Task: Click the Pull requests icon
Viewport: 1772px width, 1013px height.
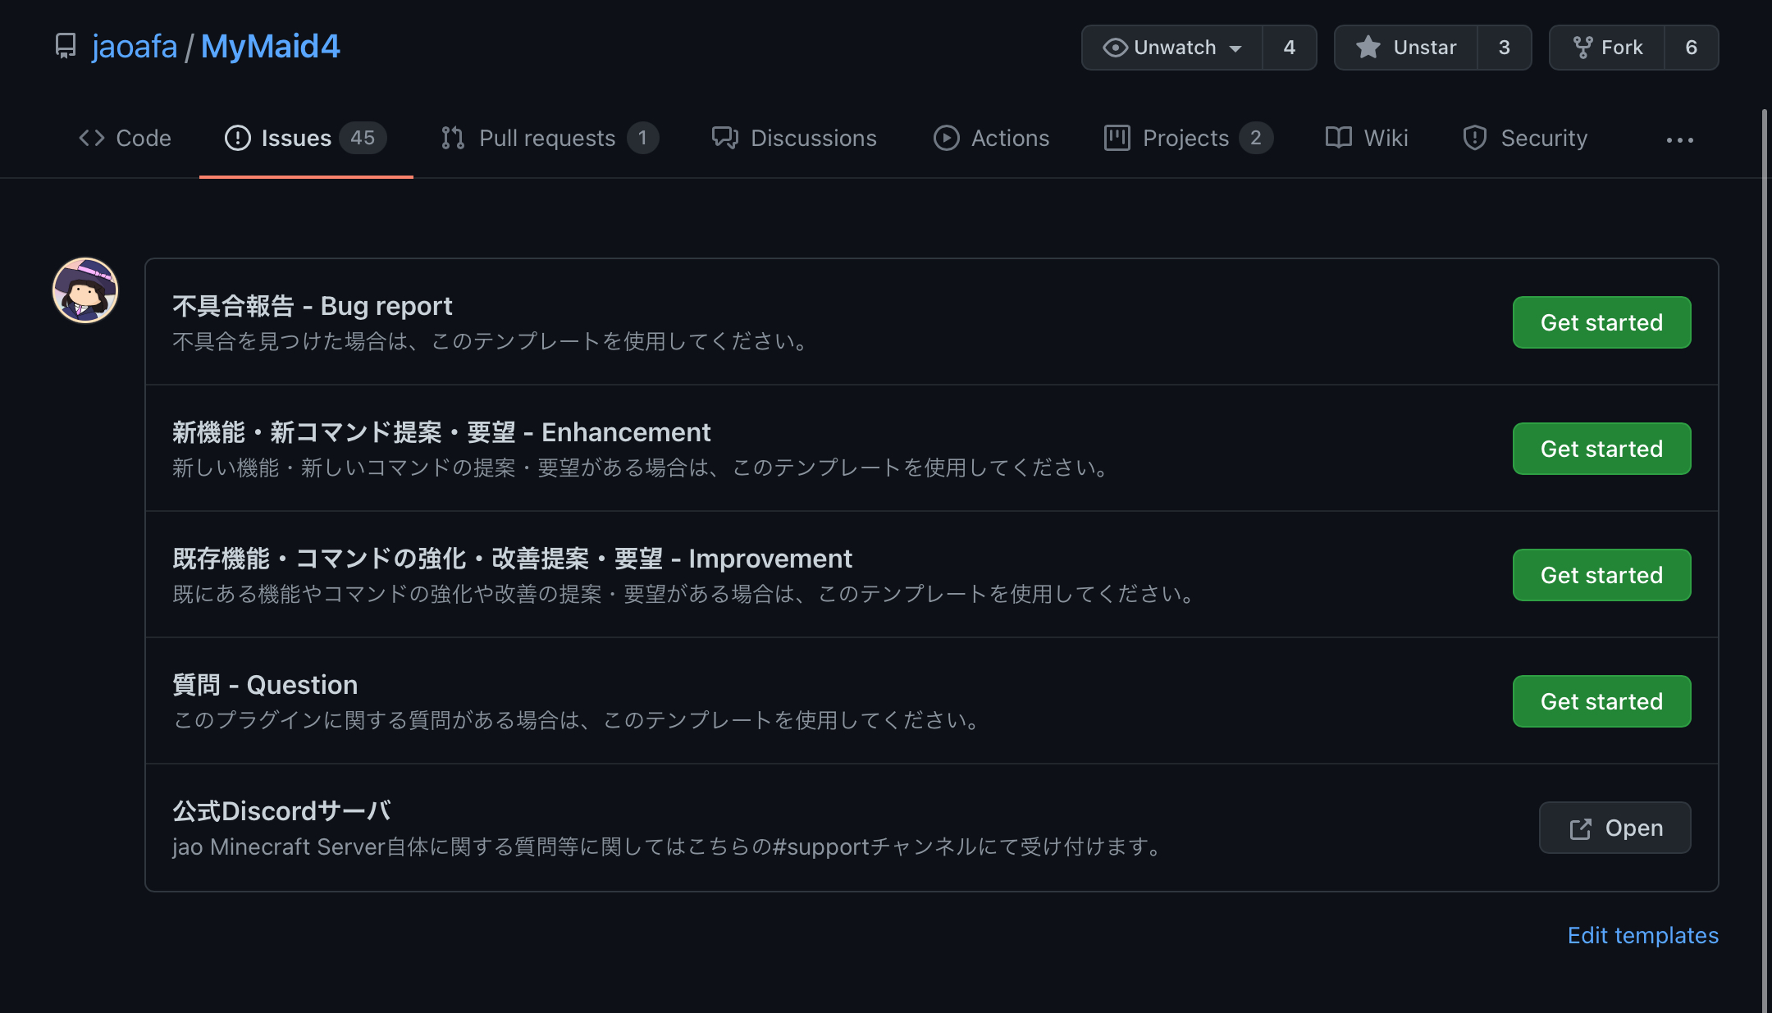Action: (x=453, y=138)
